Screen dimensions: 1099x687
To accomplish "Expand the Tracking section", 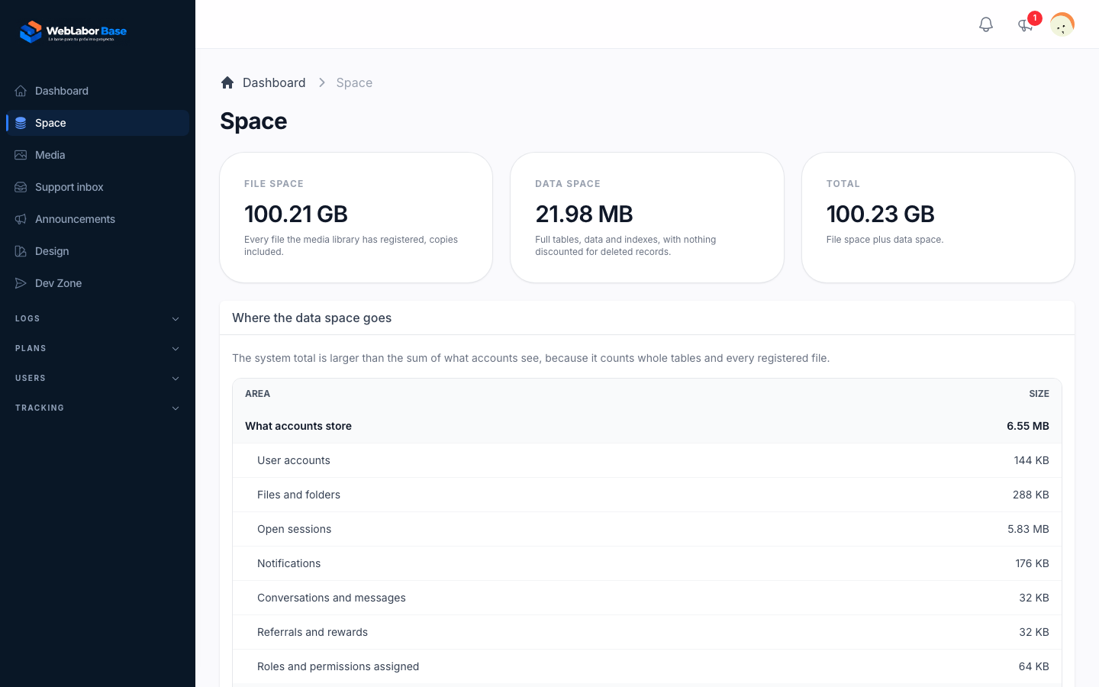I will coord(98,408).
